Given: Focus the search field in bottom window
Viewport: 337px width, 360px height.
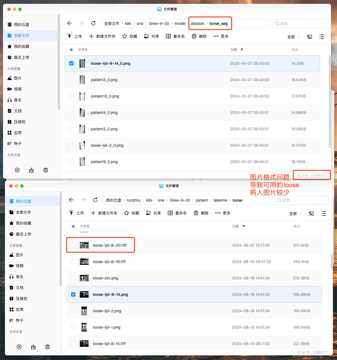Looking at the screenshot, I should pyautogui.click(x=301, y=200).
